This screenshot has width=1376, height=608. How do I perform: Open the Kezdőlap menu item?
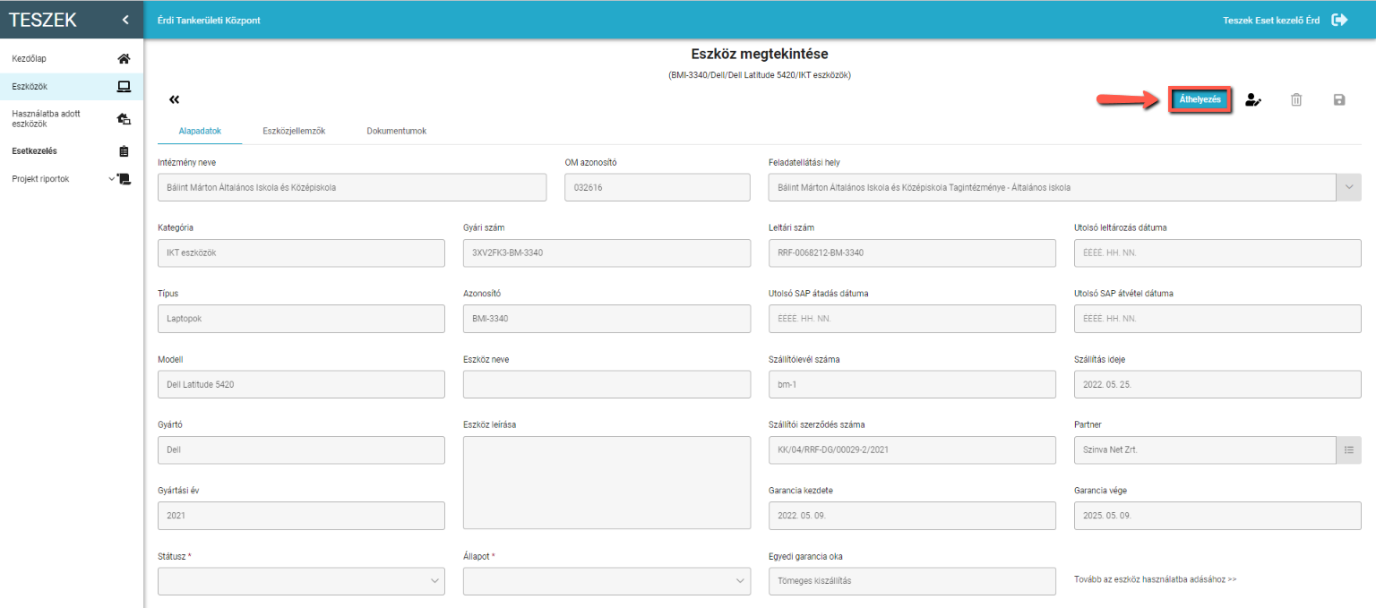coord(72,59)
